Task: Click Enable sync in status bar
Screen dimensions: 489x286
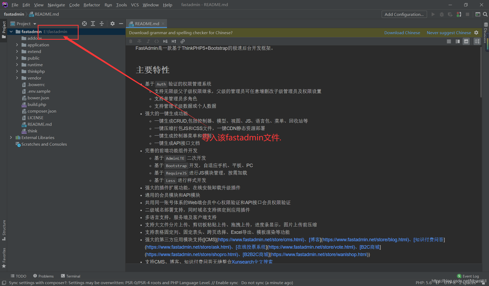Action: 227,283
